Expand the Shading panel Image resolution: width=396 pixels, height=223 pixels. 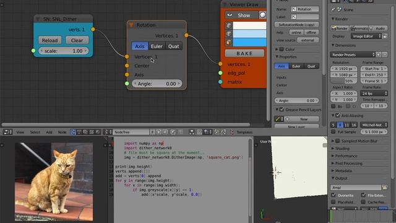pyautogui.click(x=342, y=149)
